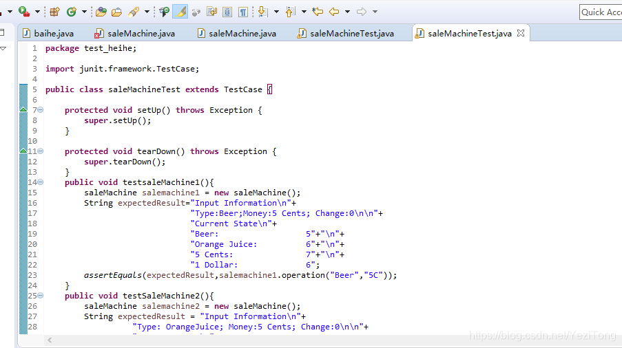Click assertEquals on line 23
Screen dimensions: 622x348
pos(113,275)
